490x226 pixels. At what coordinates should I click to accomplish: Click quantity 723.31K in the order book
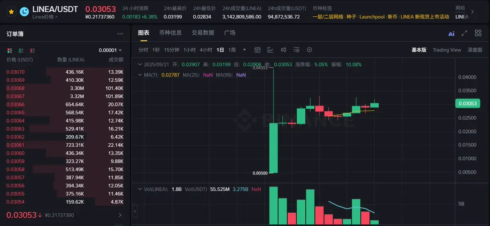(75, 145)
